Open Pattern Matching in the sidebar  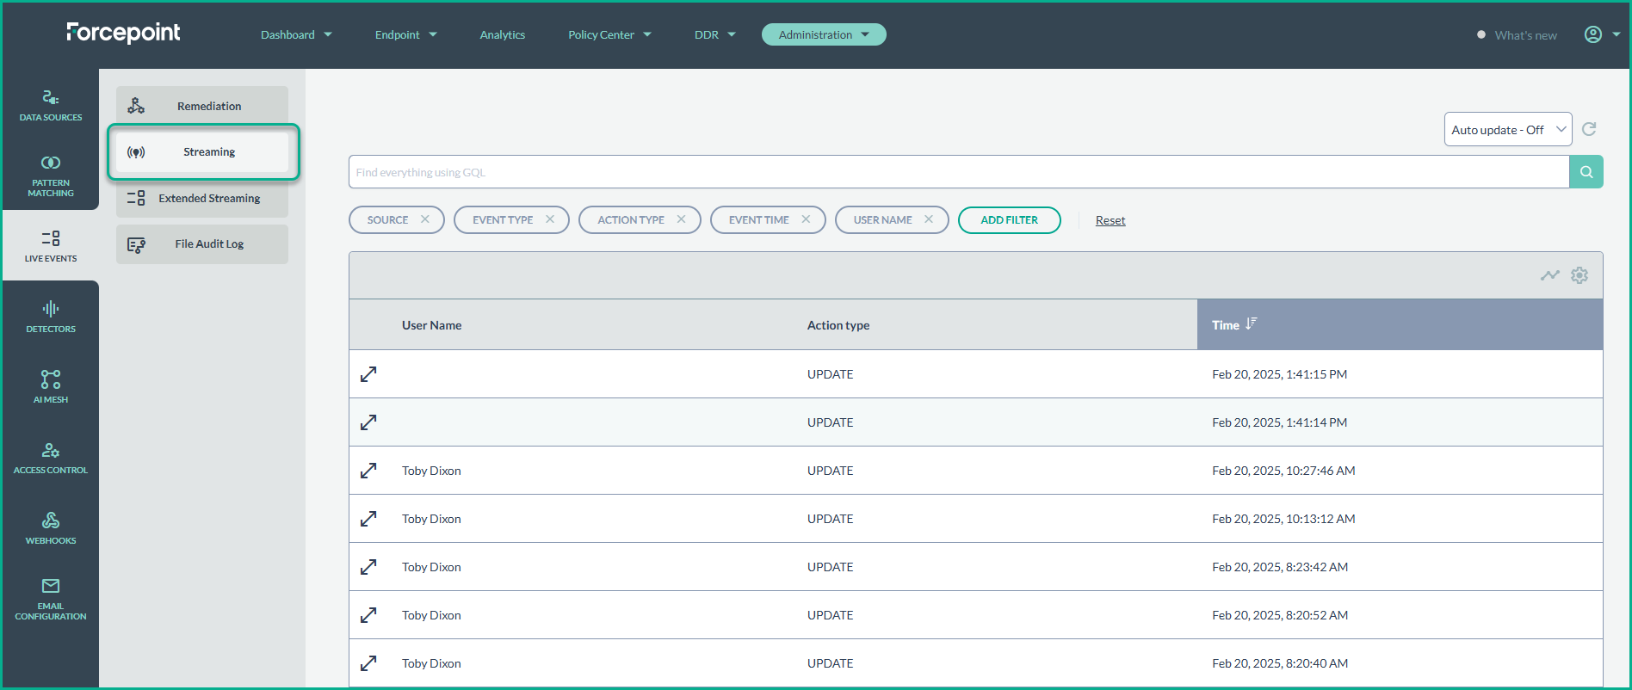(x=51, y=176)
